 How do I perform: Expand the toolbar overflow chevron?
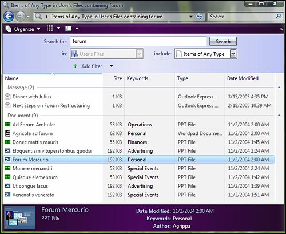(281, 29)
